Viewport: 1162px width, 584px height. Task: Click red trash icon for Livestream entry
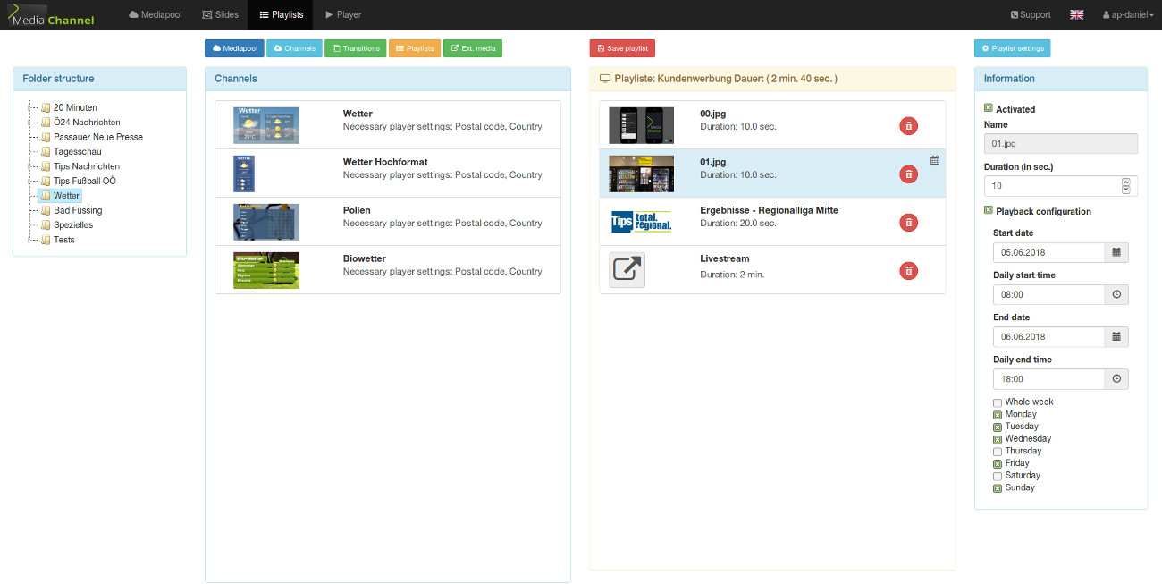point(908,270)
